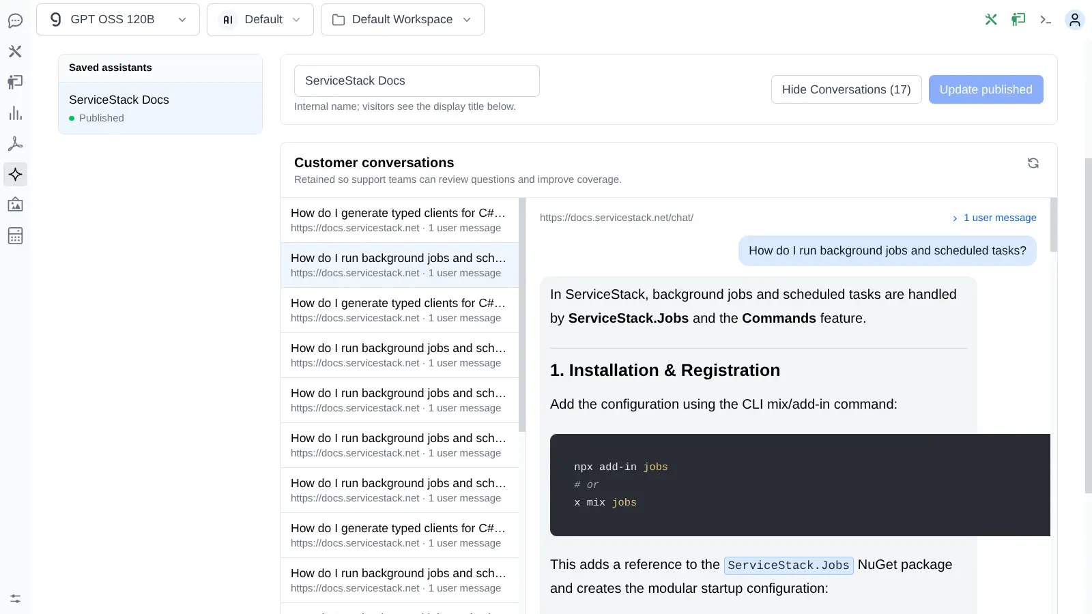Select the ServiceStack Docs saved assistant
This screenshot has height=614, width=1092.
pos(160,108)
